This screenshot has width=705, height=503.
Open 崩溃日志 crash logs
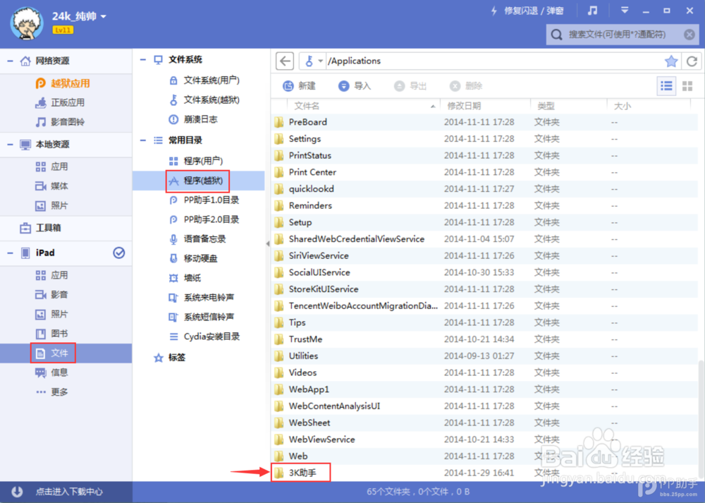[193, 119]
